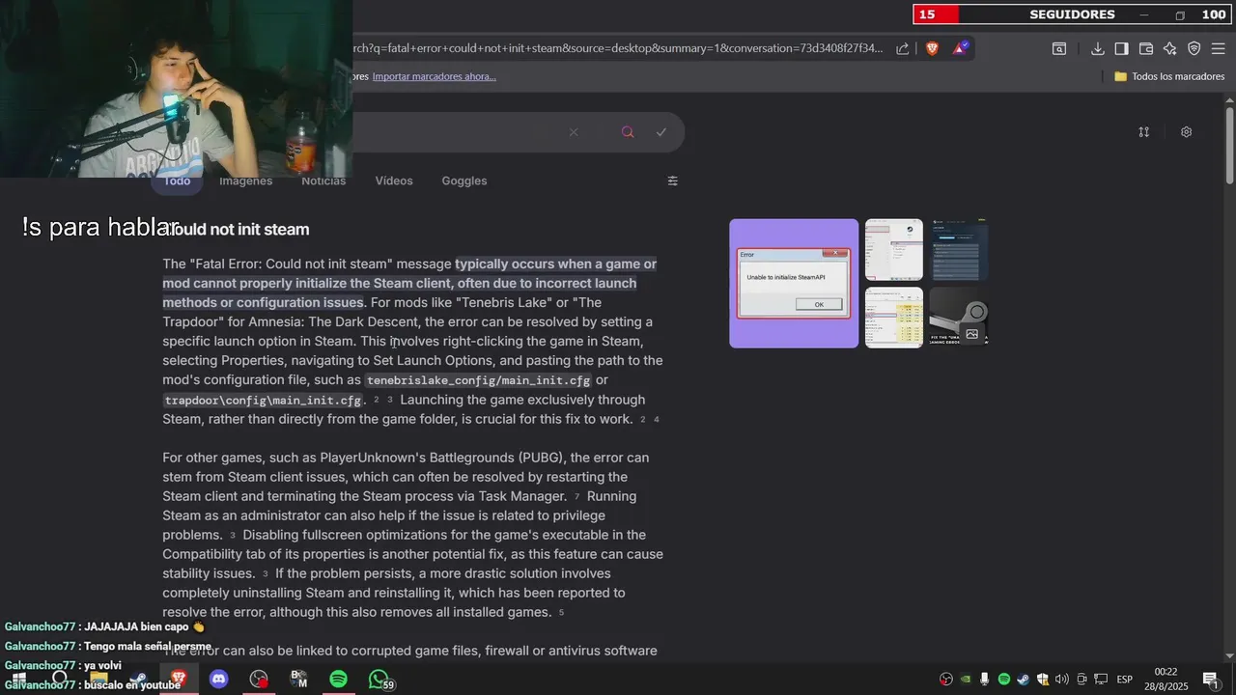Open the BM app from the taskbar
The width and height of the screenshot is (1236, 695).
click(x=298, y=680)
